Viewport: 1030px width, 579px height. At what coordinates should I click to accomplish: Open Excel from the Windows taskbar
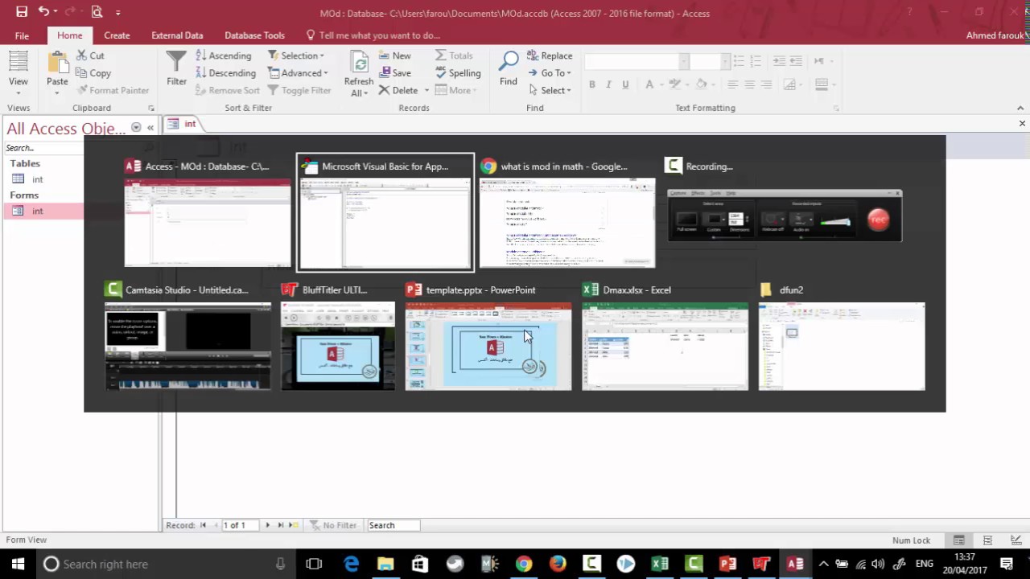pyautogui.click(x=660, y=564)
